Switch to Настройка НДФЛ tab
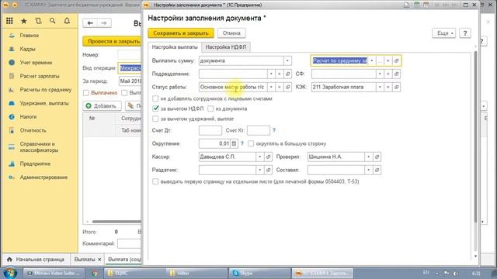Viewport: 497px width, 279px height. coord(226,47)
